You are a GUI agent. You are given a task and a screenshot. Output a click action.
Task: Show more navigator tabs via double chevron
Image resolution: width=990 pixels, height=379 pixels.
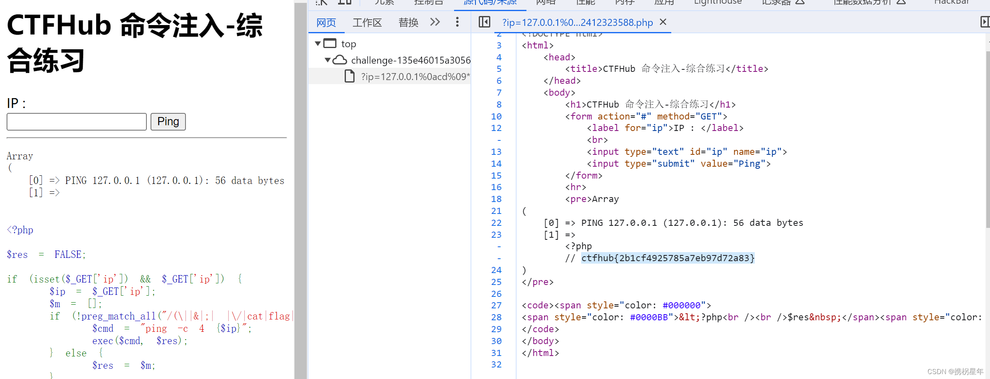(435, 22)
